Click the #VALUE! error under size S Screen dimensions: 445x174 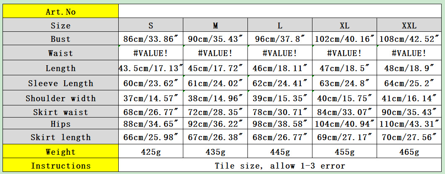click(151, 54)
